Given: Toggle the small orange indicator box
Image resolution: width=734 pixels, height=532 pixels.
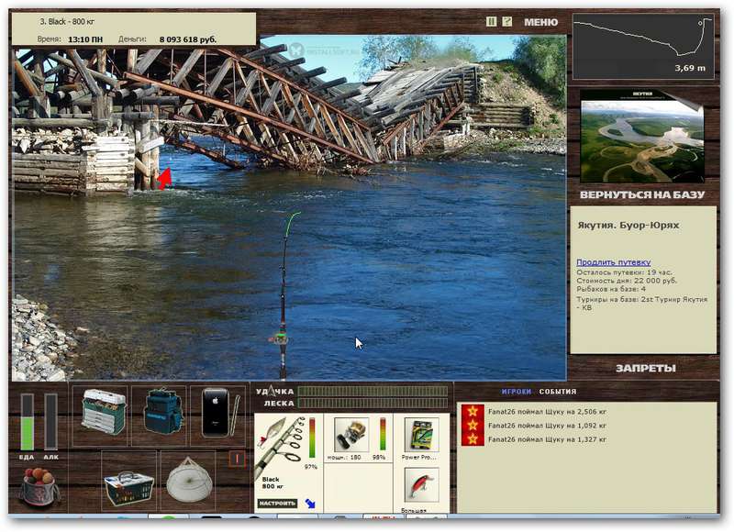Looking at the screenshot, I should 237,459.
